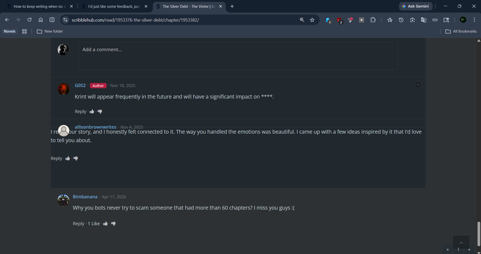Open the browser extensions puzzle icon
Image resolution: width=481 pixels, height=254 pixels.
point(373,20)
